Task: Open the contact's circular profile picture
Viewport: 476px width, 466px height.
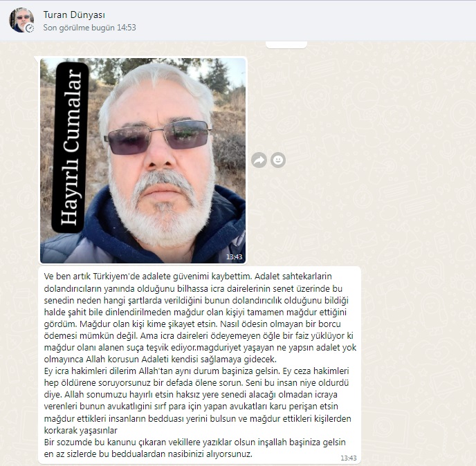Action: 21,20
